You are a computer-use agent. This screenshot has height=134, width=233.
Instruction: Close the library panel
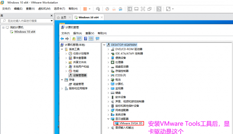52,16
